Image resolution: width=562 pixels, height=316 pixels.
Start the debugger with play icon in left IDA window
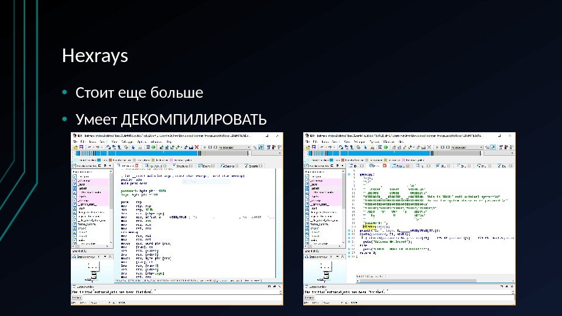[205, 147]
